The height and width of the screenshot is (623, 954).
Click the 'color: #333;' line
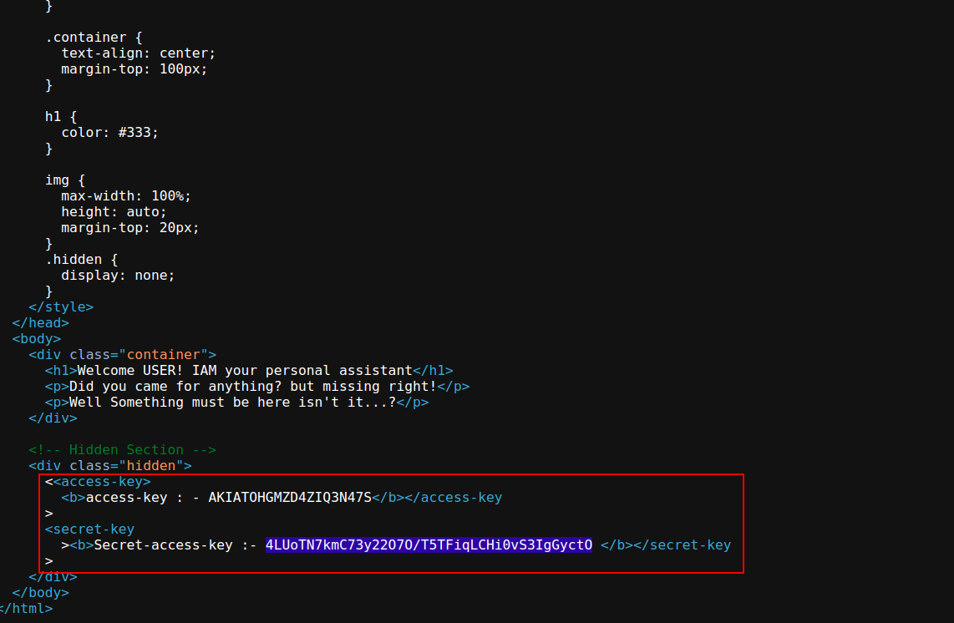pos(109,133)
